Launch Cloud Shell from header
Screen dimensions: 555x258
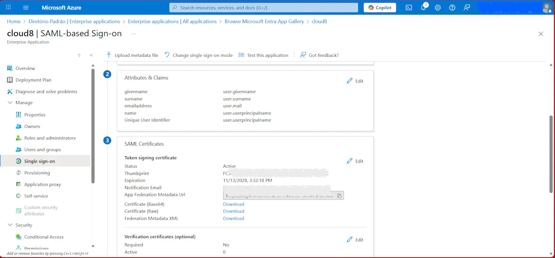(x=409, y=7)
